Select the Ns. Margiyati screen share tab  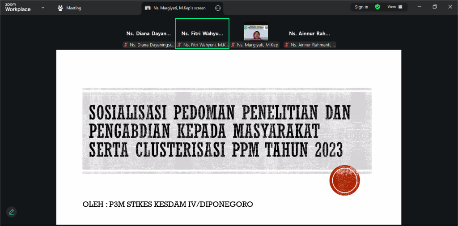[179, 8]
